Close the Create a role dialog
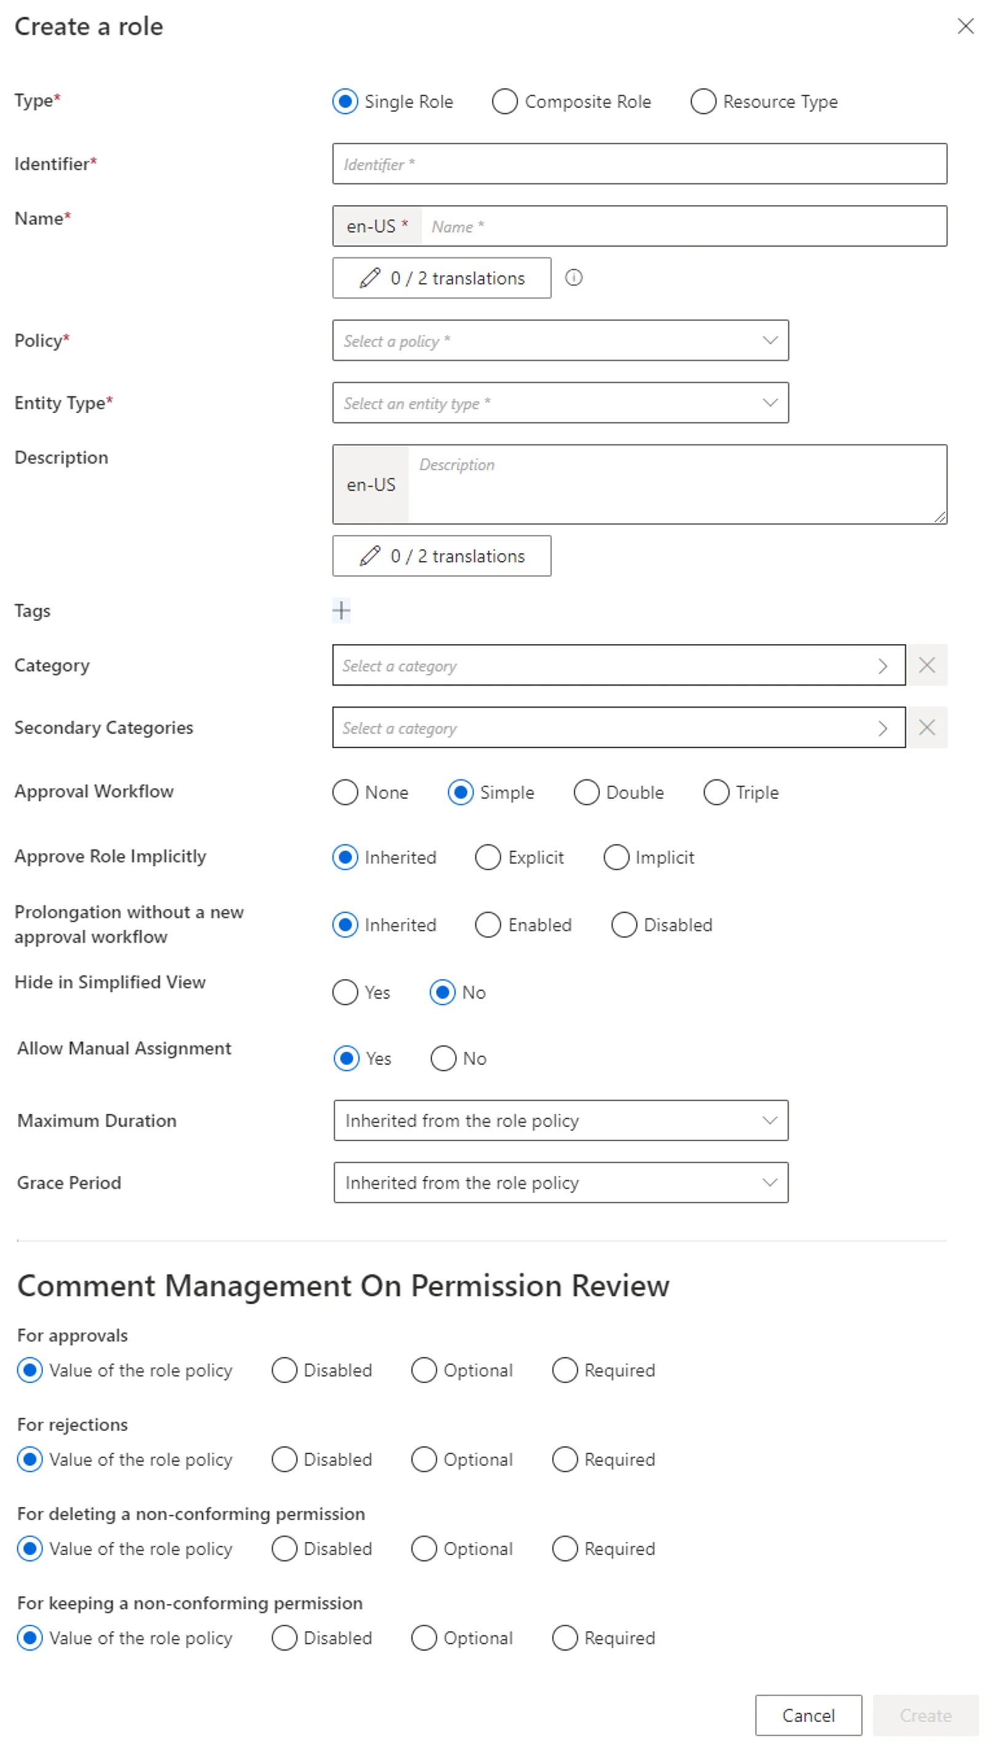The height and width of the screenshot is (1749, 988). pyautogui.click(x=966, y=26)
